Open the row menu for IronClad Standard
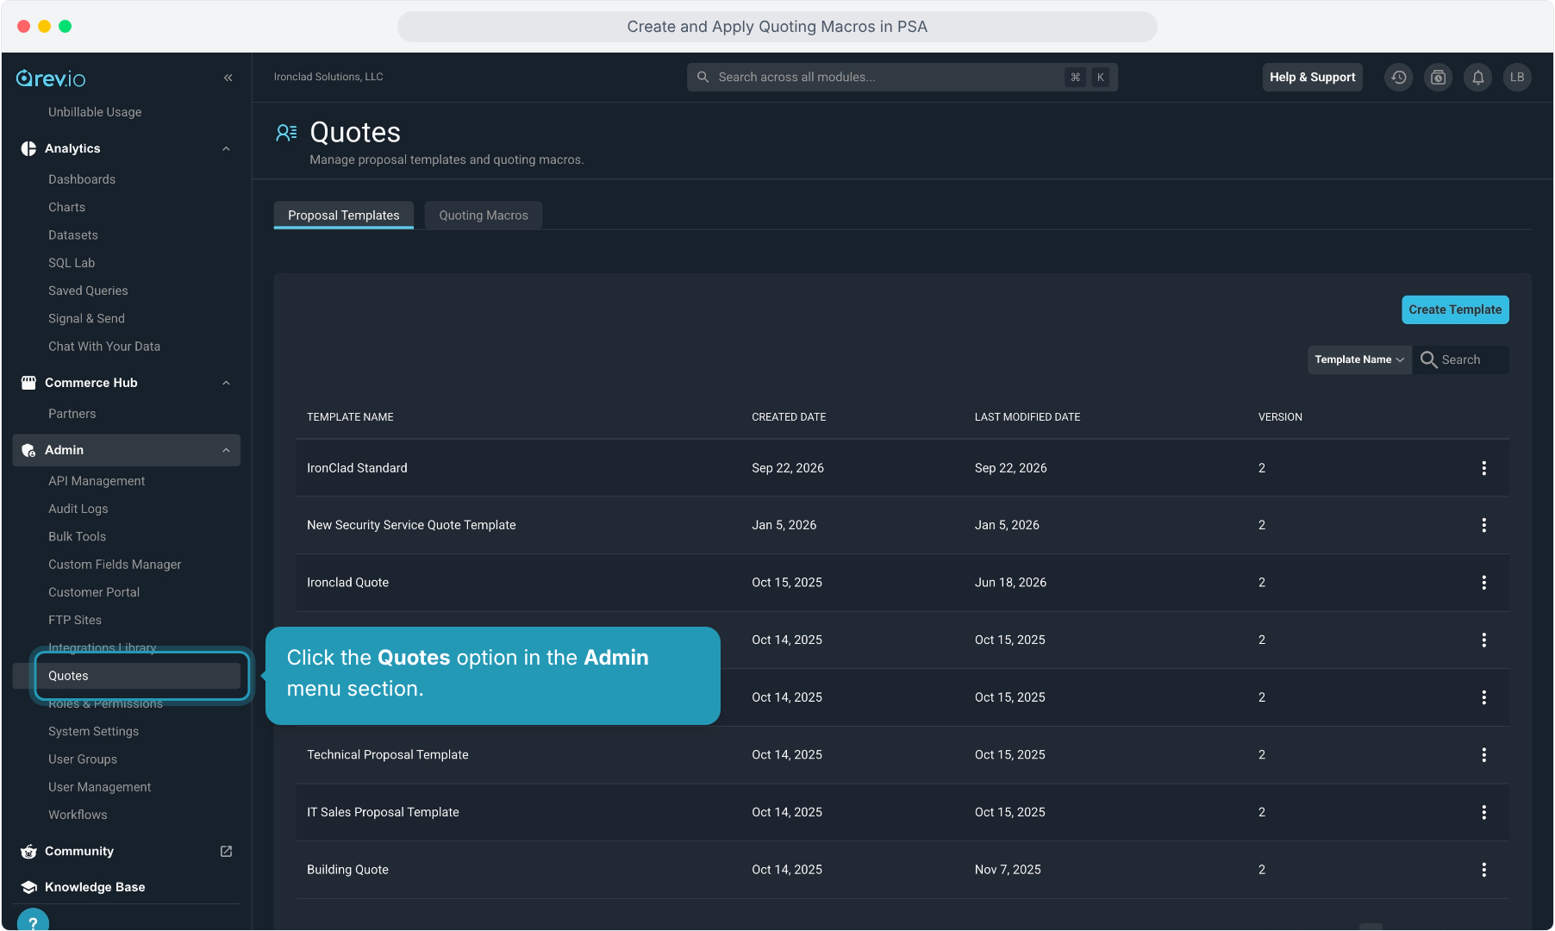Screen dimensions: 1555x931 point(1483,468)
